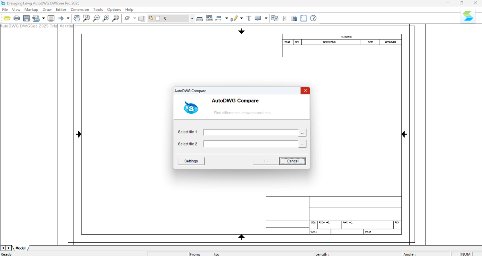Image resolution: width=482 pixels, height=256 pixels.
Task: Click the binoculars Find icon
Action: pos(294,18)
